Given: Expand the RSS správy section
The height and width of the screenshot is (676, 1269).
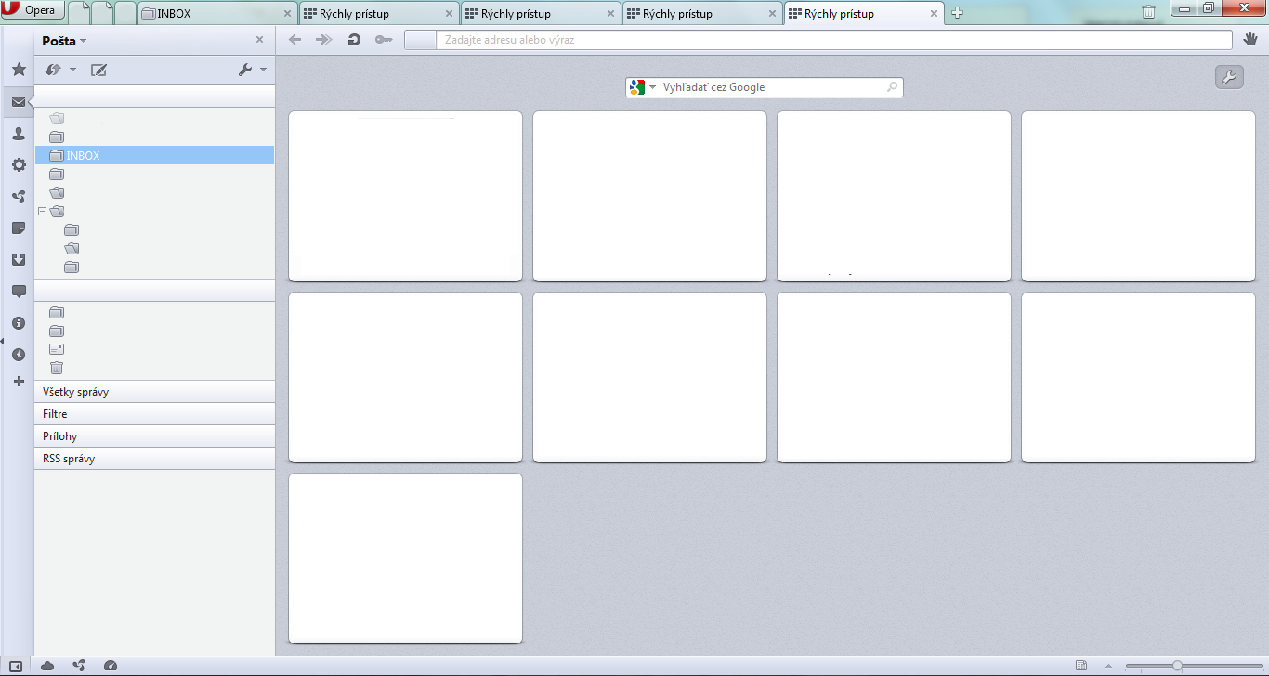Looking at the screenshot, I should (154, 459).
